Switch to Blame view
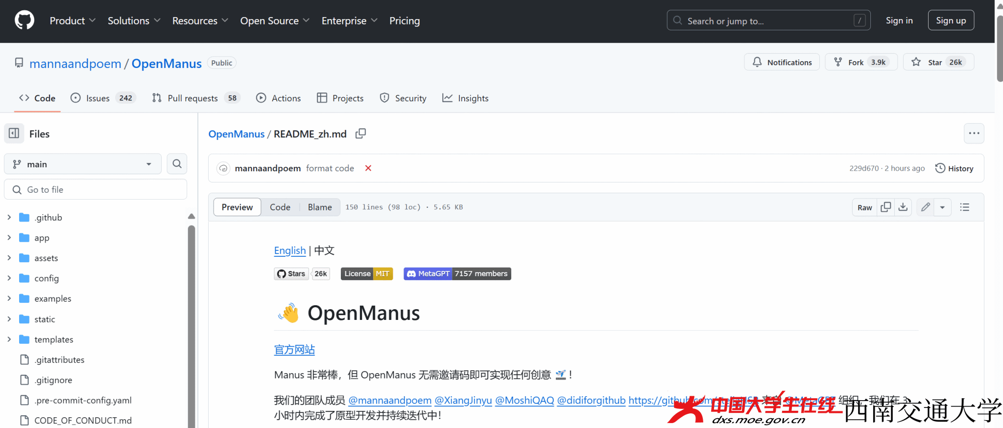The width and height of the screenshot is (1003, 428). coord(319,207)
